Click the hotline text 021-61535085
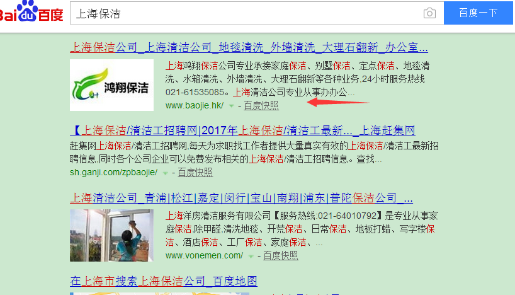Viewport: 515px width, 295px height. pos(195,92)
